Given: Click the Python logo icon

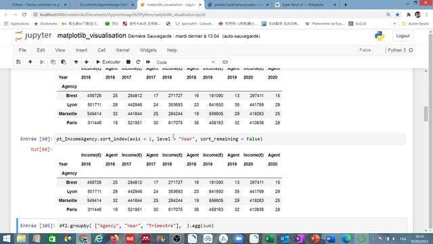Looking at the screenshot, I should (380, 36).
